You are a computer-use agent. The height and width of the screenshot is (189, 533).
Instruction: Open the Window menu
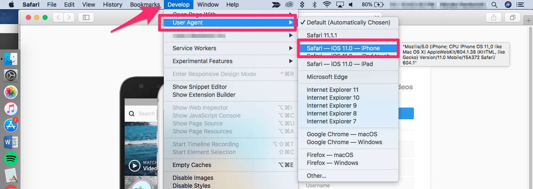coord(208,5)
